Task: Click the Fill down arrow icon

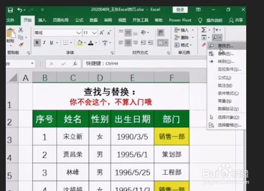Action: 204,38
